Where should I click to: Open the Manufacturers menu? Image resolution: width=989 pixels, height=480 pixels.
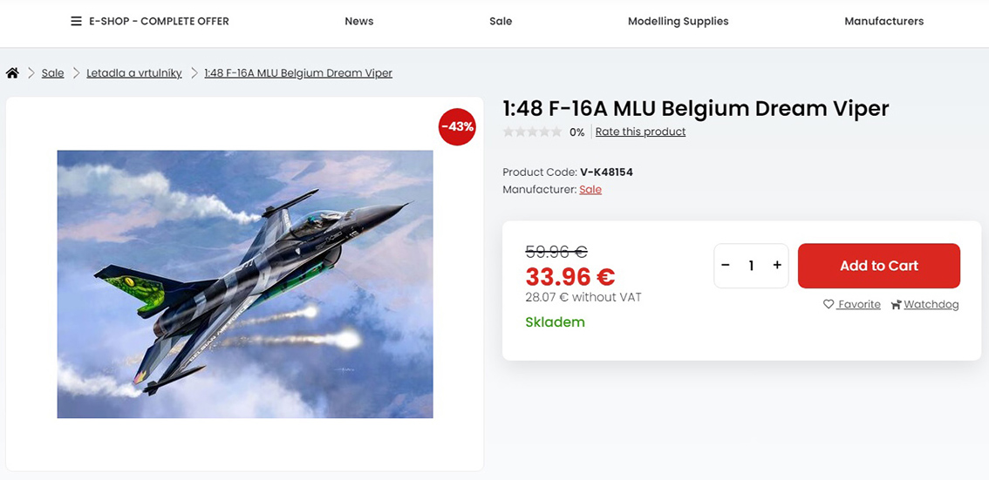(883, 21)
